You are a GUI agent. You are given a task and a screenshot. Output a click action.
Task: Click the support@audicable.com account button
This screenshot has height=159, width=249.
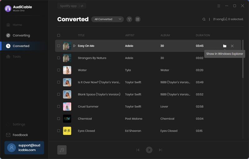pos(24,148)
